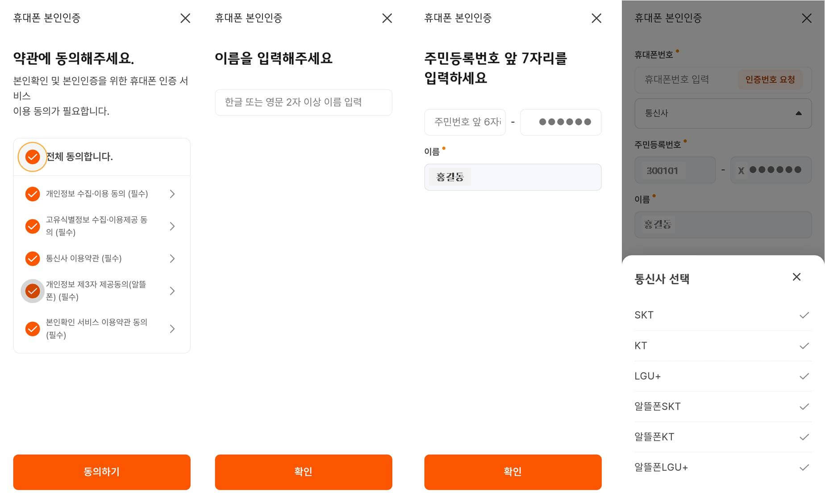Close the terms agreement screen

[x=185, y=18]
